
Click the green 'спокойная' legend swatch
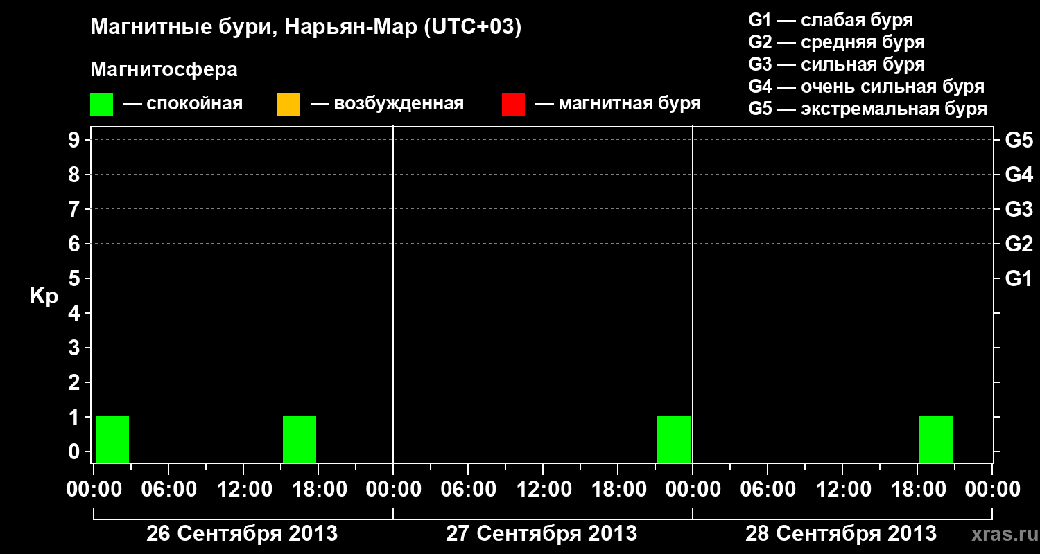pyautogui.click(x=101, y=104)
